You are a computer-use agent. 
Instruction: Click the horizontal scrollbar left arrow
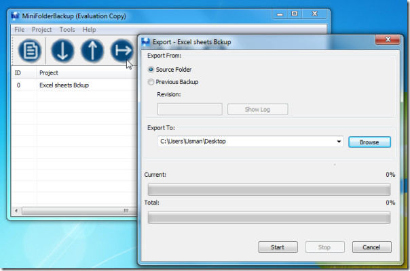16,211
